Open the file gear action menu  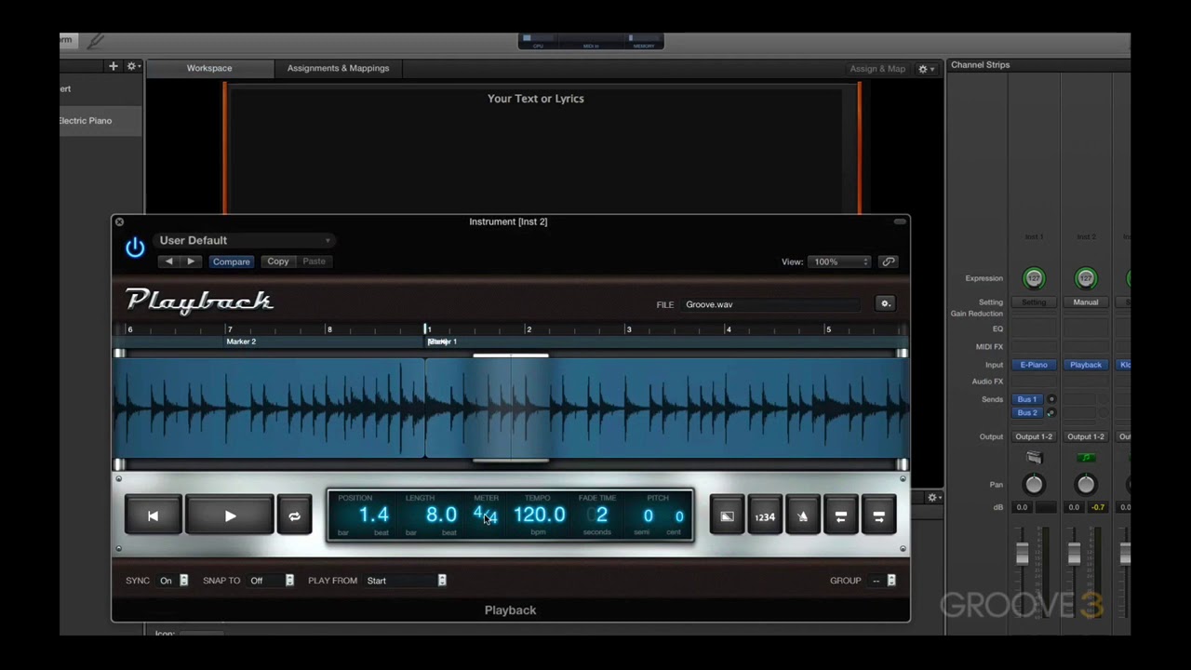pos(885,303)
